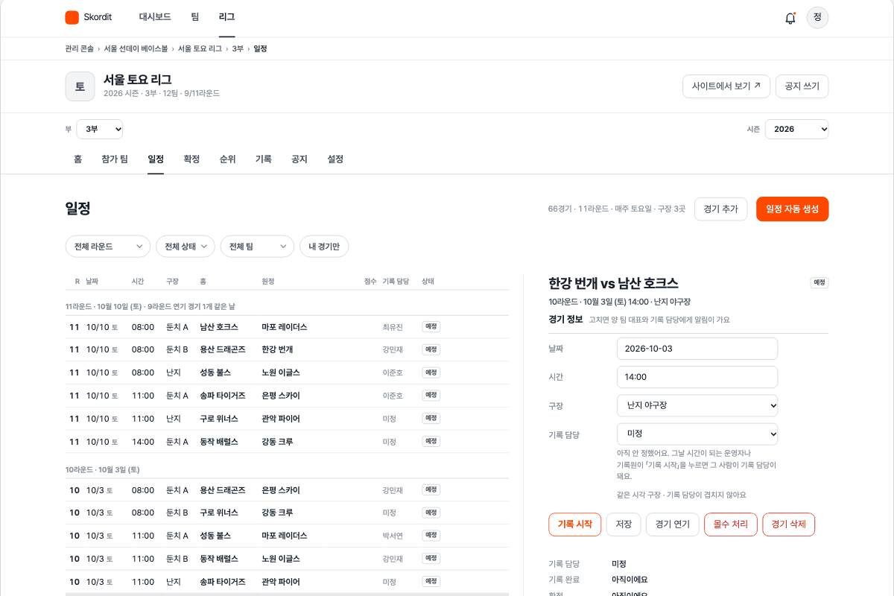Switch to the 홈 tab

click(77, 159)
